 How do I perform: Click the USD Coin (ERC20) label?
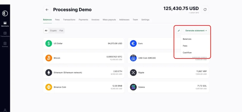(147, 58)
